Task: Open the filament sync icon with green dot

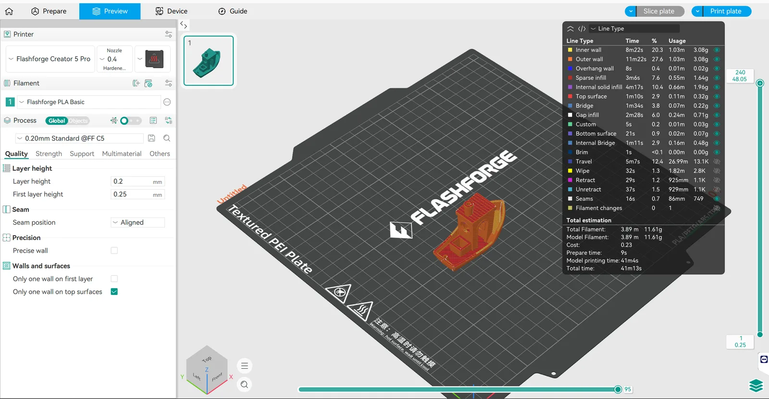Action: (149, 83)
